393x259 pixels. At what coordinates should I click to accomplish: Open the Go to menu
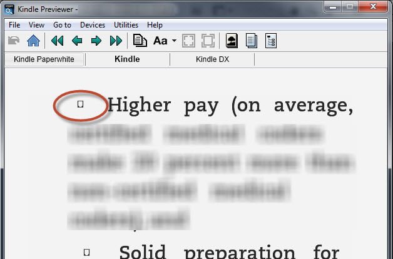coord(62,25)
